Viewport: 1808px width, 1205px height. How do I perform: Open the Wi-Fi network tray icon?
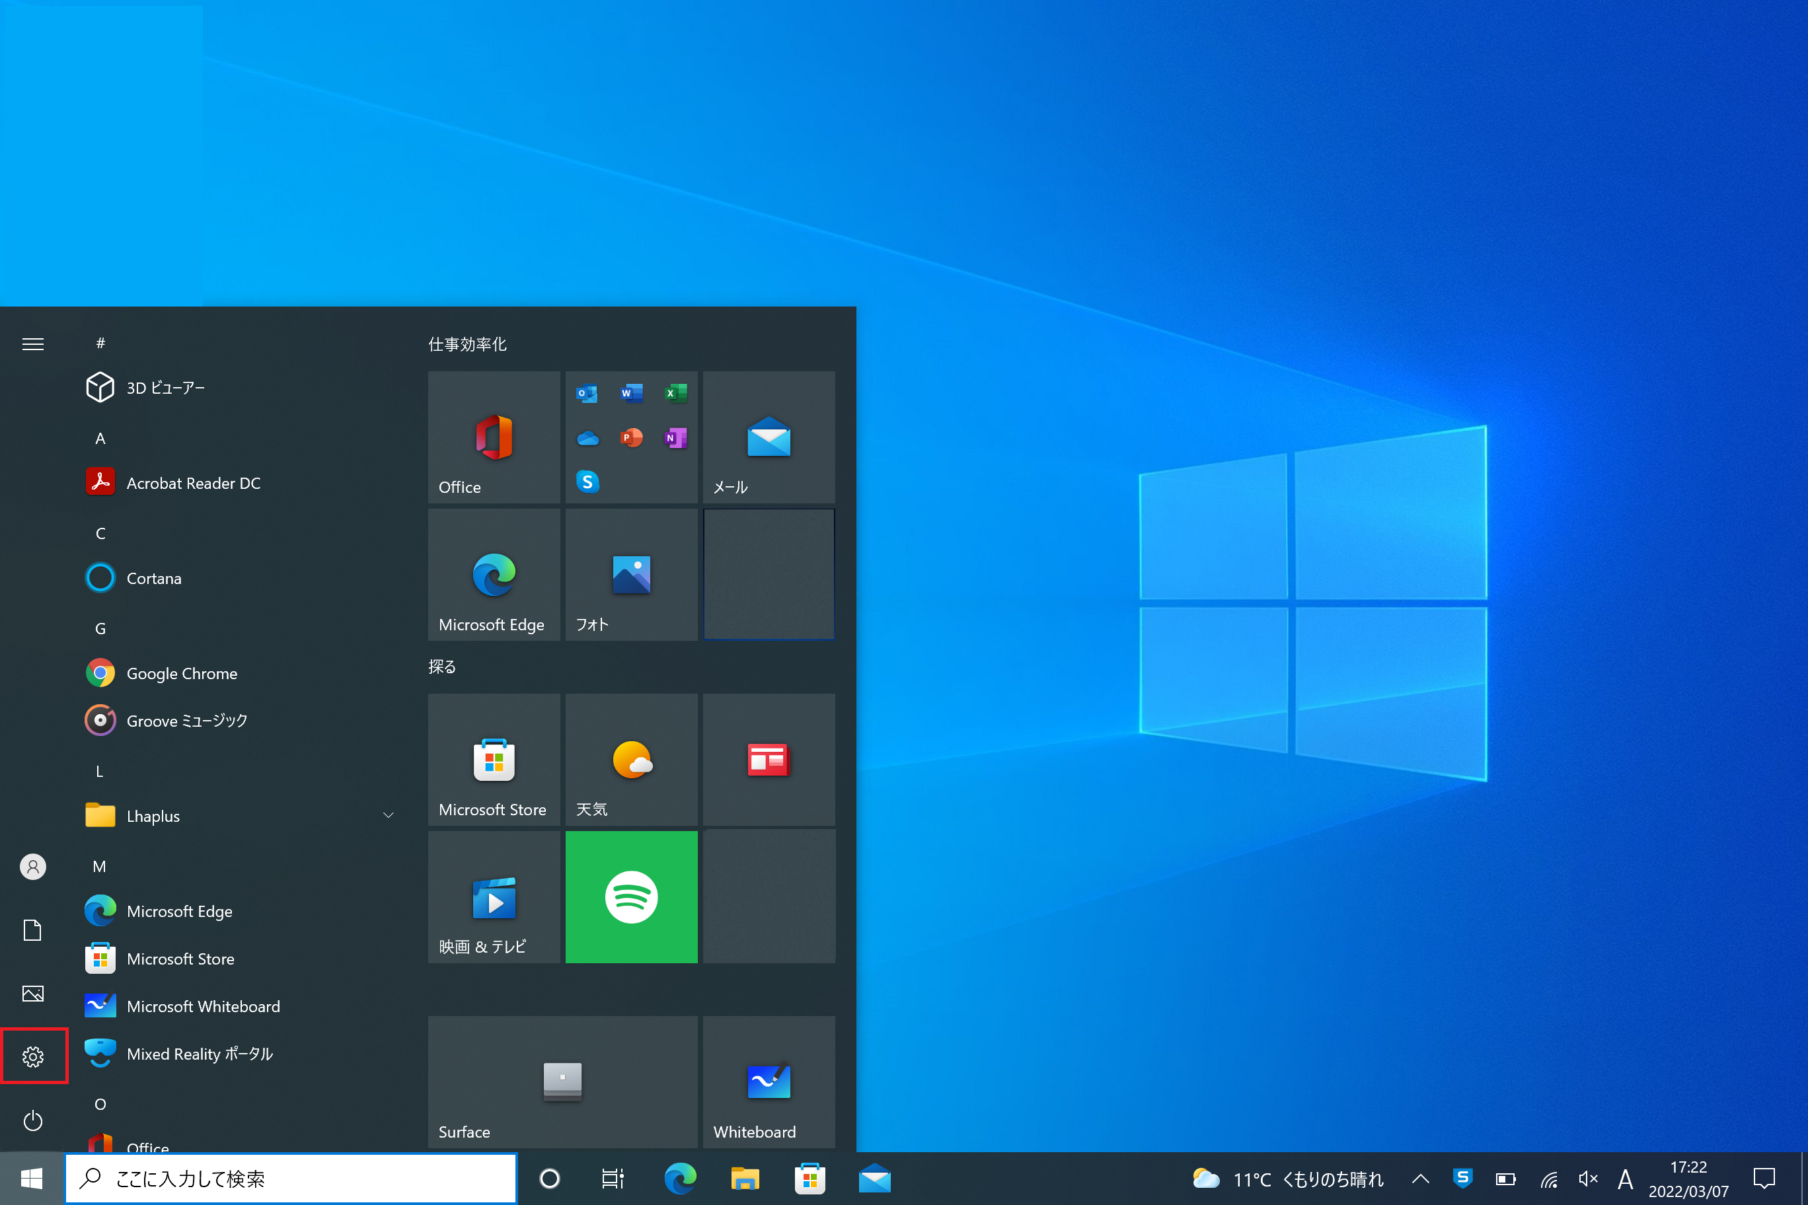click(x=1548, y=1179)
